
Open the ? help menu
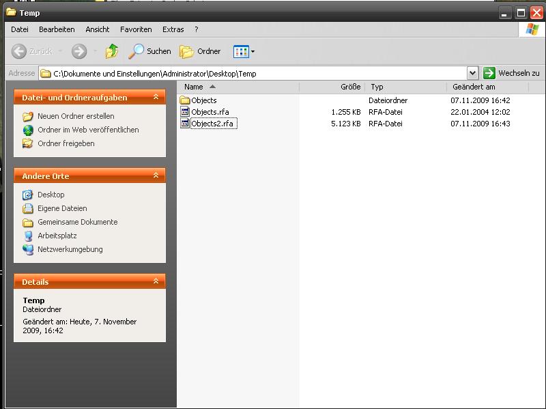pyautogui.click(x=197, y=29)
